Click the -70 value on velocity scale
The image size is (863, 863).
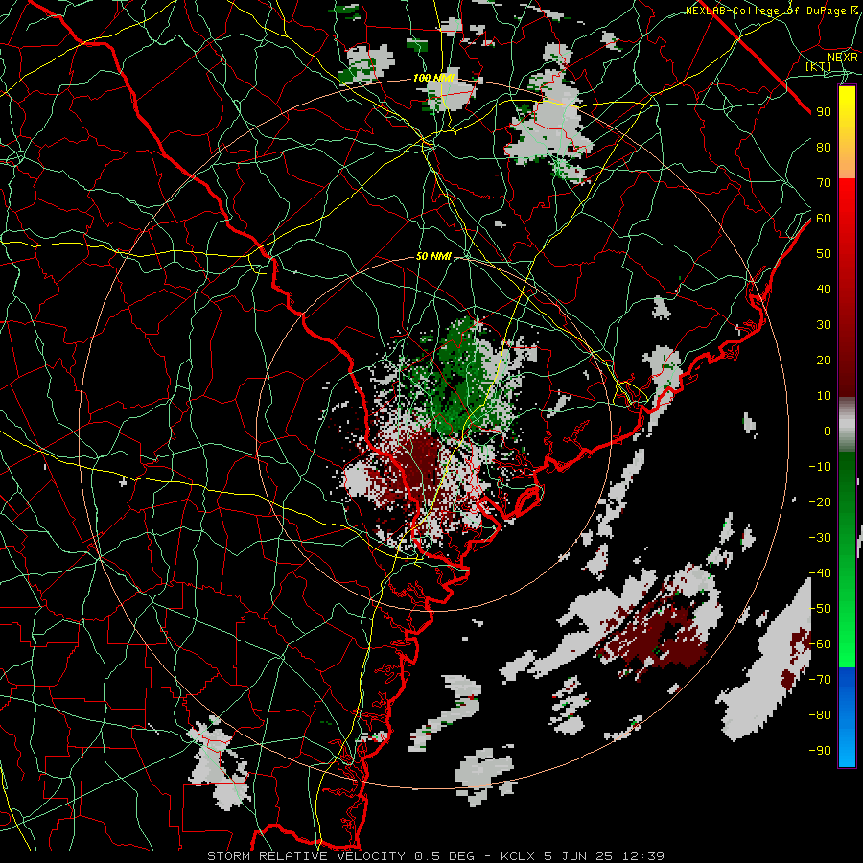tap(820, 680)
